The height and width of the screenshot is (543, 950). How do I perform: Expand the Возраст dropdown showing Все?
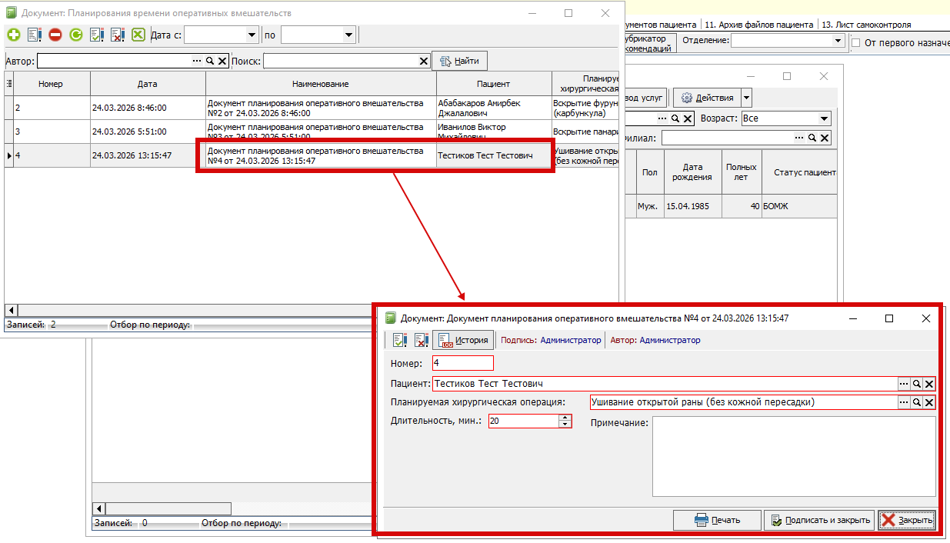[824, 118]
